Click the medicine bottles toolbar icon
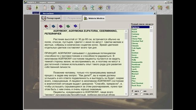 coord(61,8)
